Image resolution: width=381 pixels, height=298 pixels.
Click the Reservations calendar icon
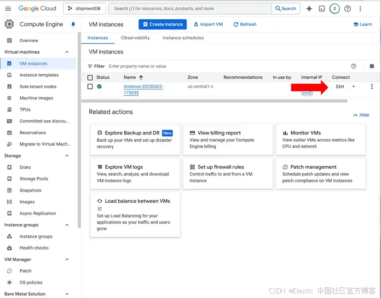pos(9,133)
